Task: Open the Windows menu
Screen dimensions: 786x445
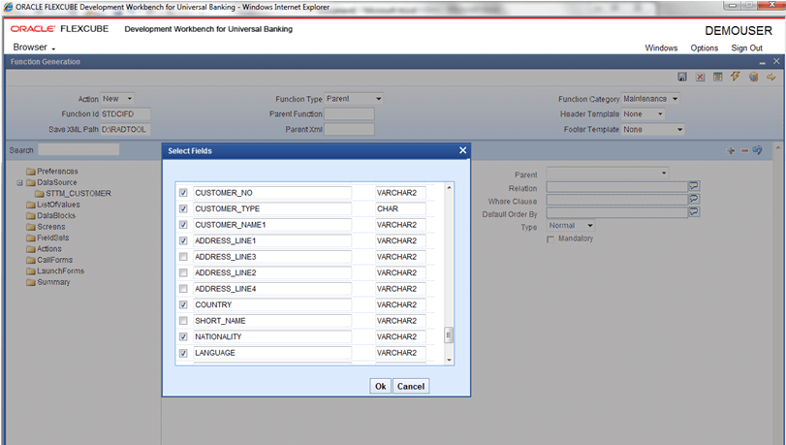Action: 661,48
